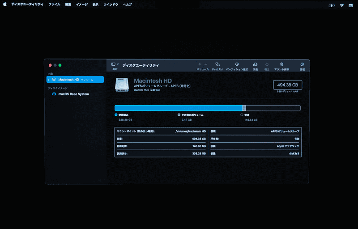Screen dimensions: 358x229
Task: Click the empty 空き legend swatch
Action: pos(242,115)
